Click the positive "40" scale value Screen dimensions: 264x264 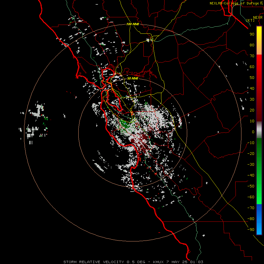pos(252,88)
